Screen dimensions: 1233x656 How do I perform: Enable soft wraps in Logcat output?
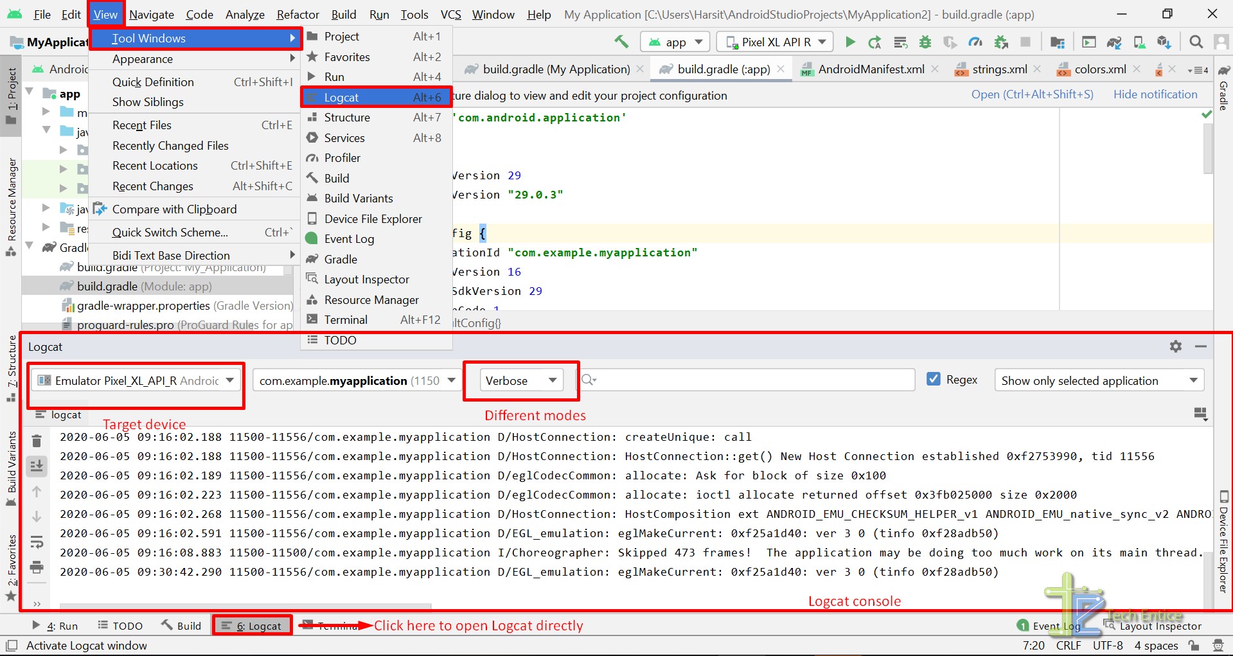point(37,542)
